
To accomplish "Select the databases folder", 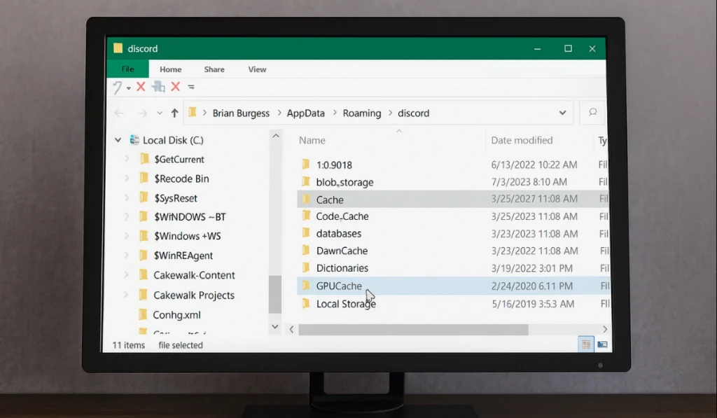I will pyautogui.click(x=339, y=234).
